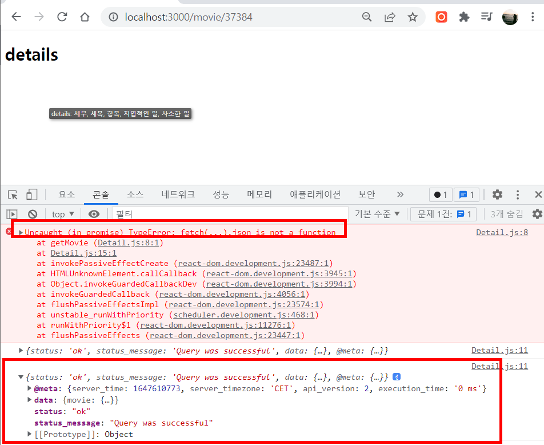Reload the page with refresh icon

point(62,17)
